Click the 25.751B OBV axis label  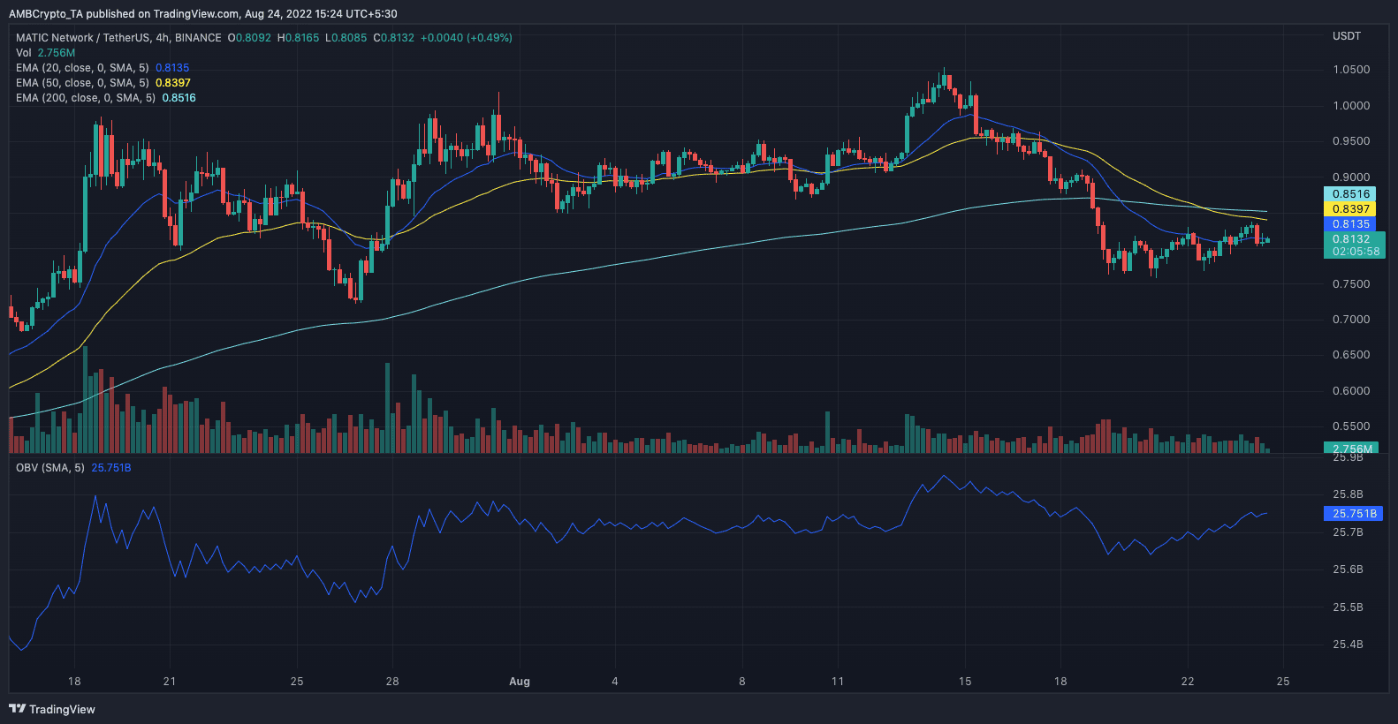[x=1354, y=514]
